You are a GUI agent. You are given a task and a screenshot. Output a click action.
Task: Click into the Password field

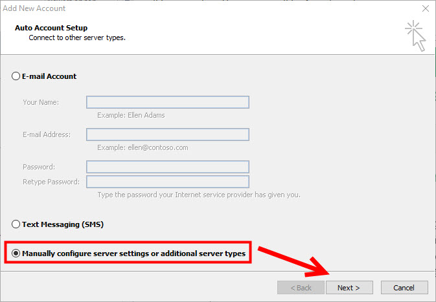pyautogui.click(x=168, y=167)
